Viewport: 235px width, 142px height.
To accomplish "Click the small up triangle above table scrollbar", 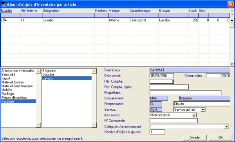I will pos(232,11).
